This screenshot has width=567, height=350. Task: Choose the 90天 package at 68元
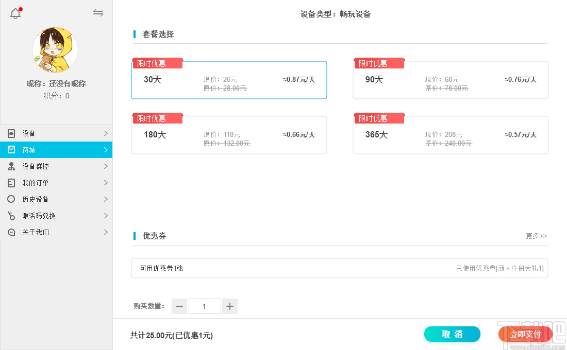tap(451, 80)
